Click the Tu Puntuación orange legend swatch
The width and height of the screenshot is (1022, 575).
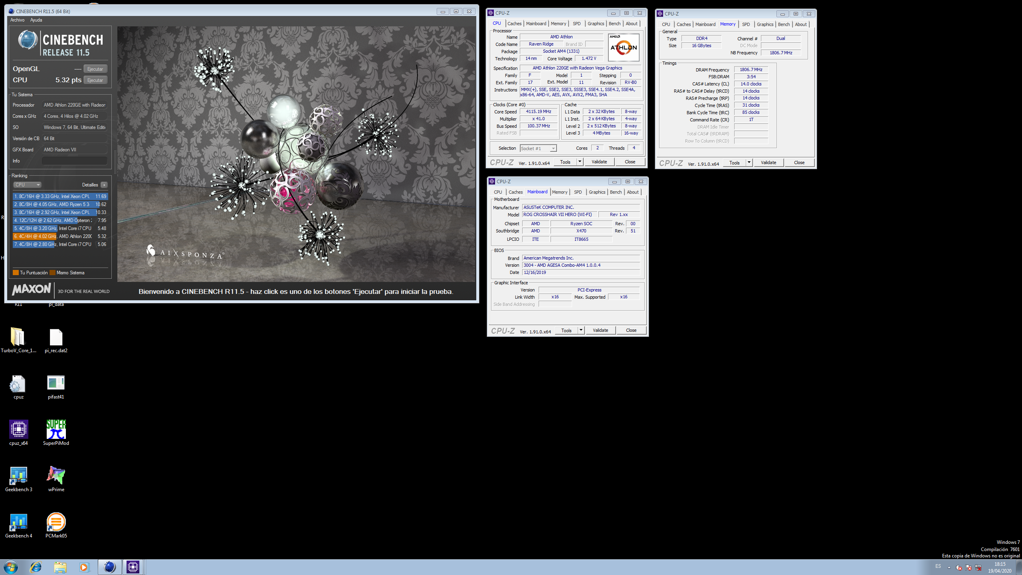pyautogui.click(x=16, y=273)
